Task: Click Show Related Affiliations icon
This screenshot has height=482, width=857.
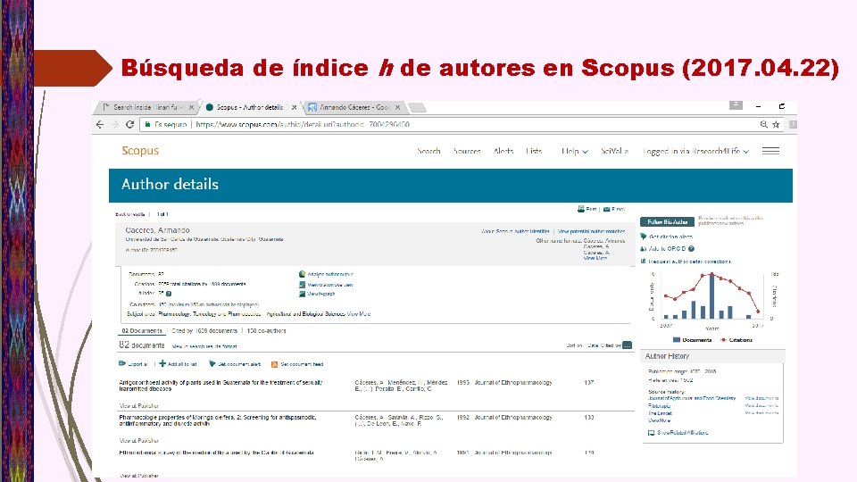Action: (x=651, y=433)
